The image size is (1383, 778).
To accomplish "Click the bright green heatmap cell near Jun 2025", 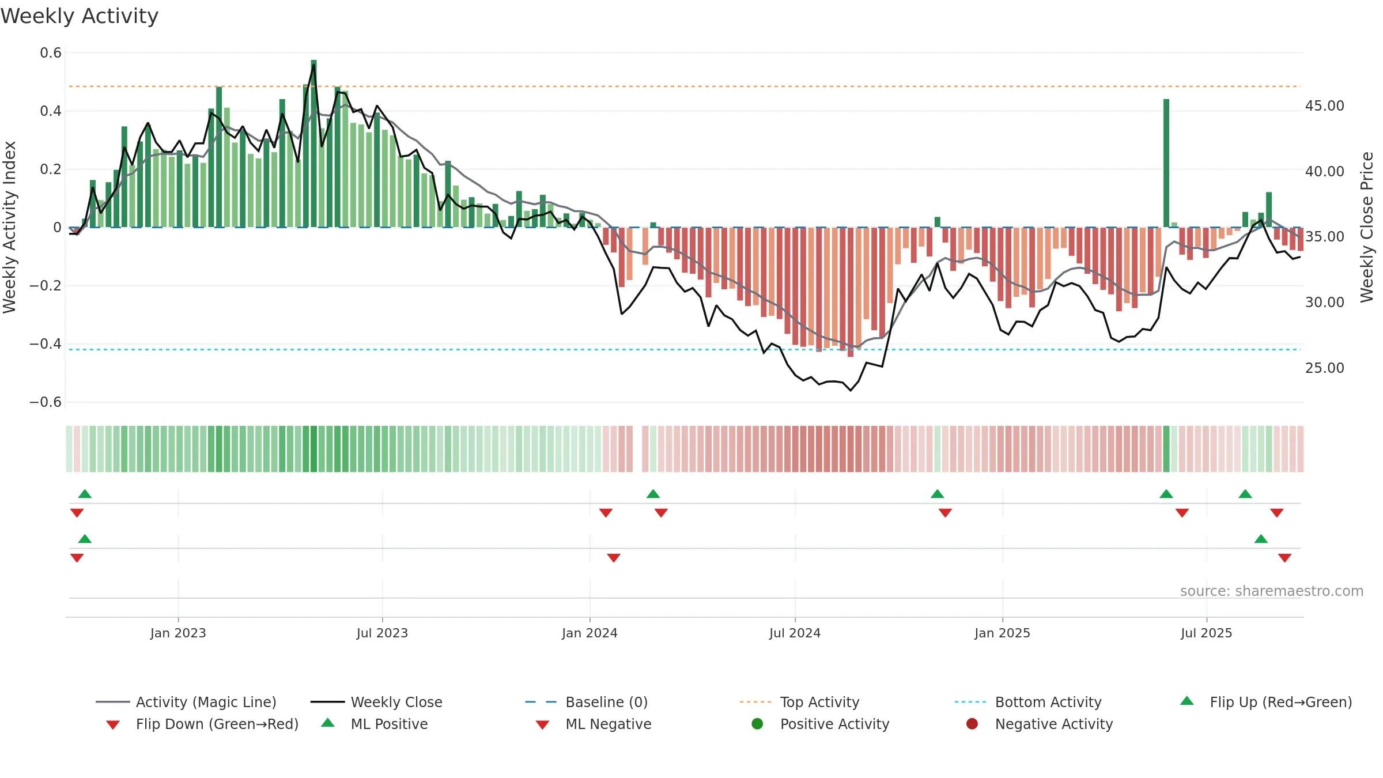I will point(1166,449).
